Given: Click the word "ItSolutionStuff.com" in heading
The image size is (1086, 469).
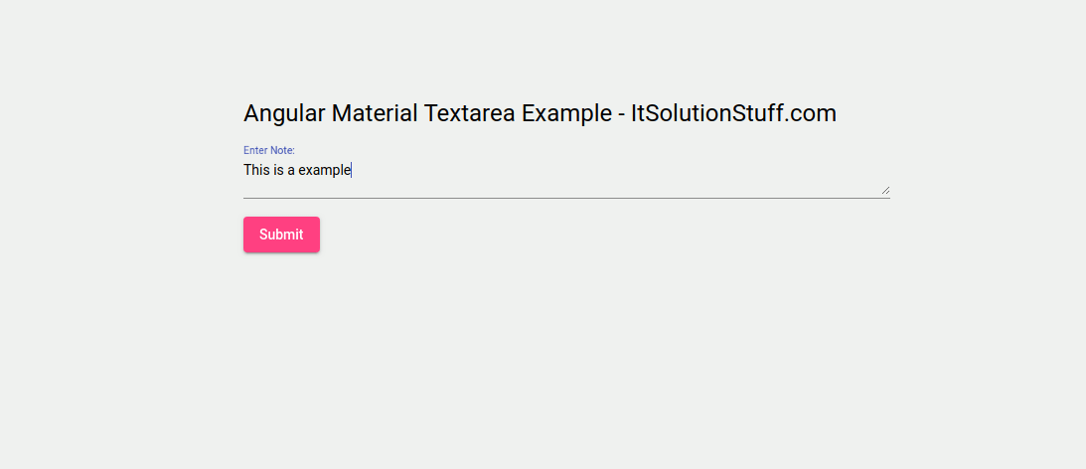Looking at the screenshot, I should 733,113.
